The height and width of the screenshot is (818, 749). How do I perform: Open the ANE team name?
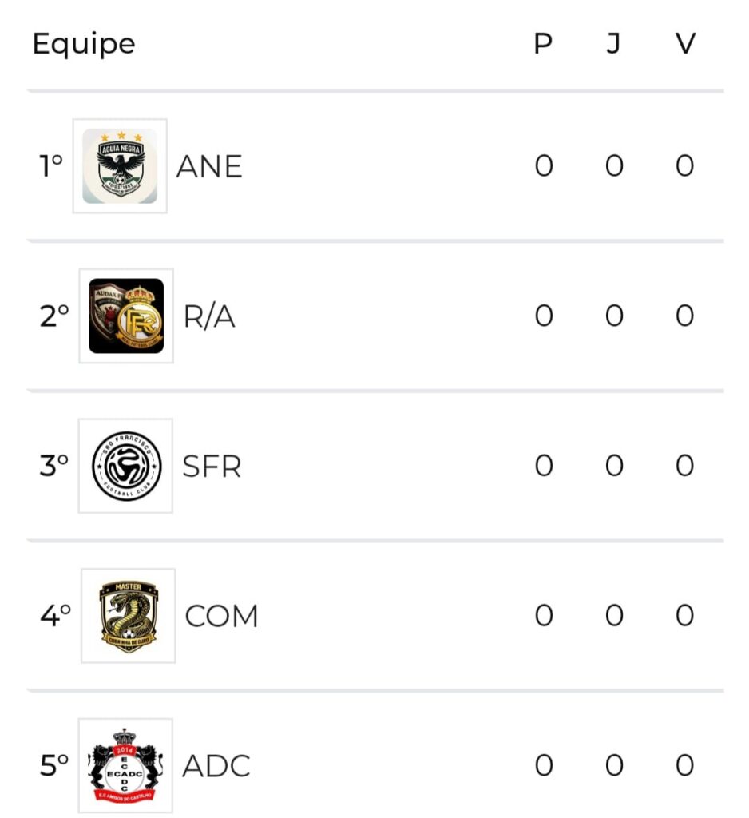[209, 166]
